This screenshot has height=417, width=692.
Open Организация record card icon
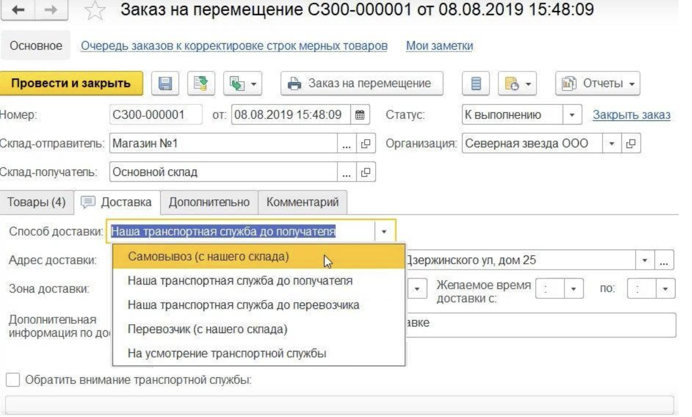631,144
